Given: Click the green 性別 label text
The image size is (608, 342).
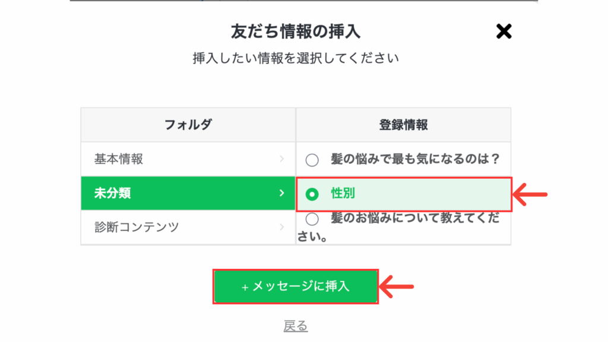Looking at the screenshot, I should (x=343, y=193).
